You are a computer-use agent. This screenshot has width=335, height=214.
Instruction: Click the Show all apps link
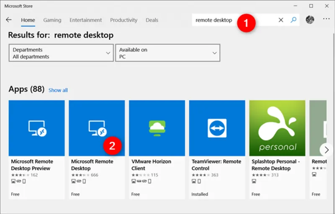coord(58,90)
